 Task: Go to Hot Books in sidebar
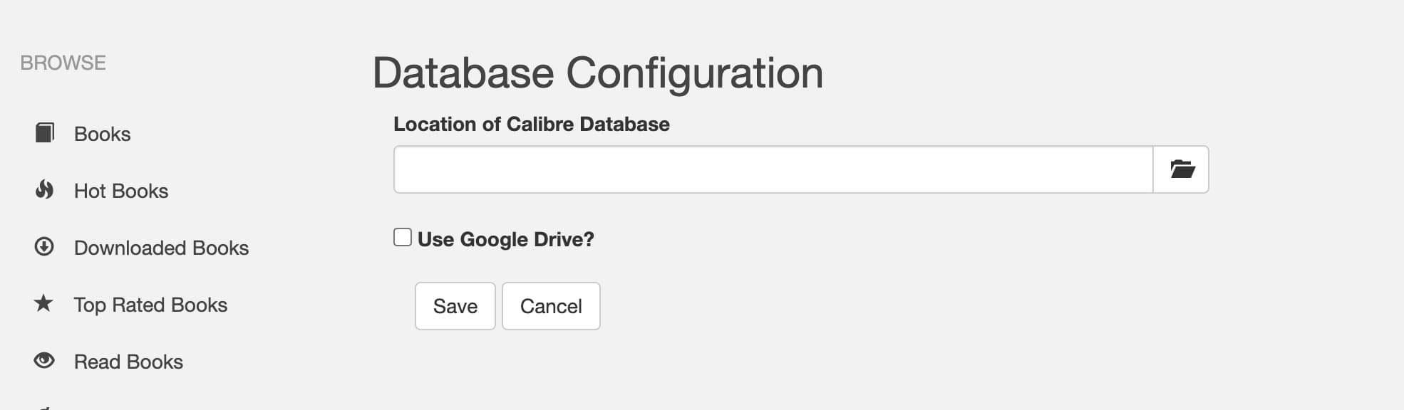pos(121,191)
